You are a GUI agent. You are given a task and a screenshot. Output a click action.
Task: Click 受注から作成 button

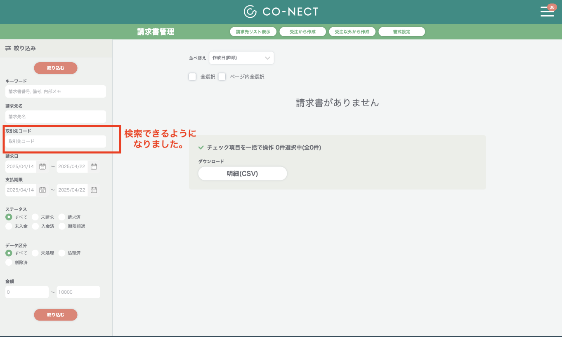click(302, 32)
